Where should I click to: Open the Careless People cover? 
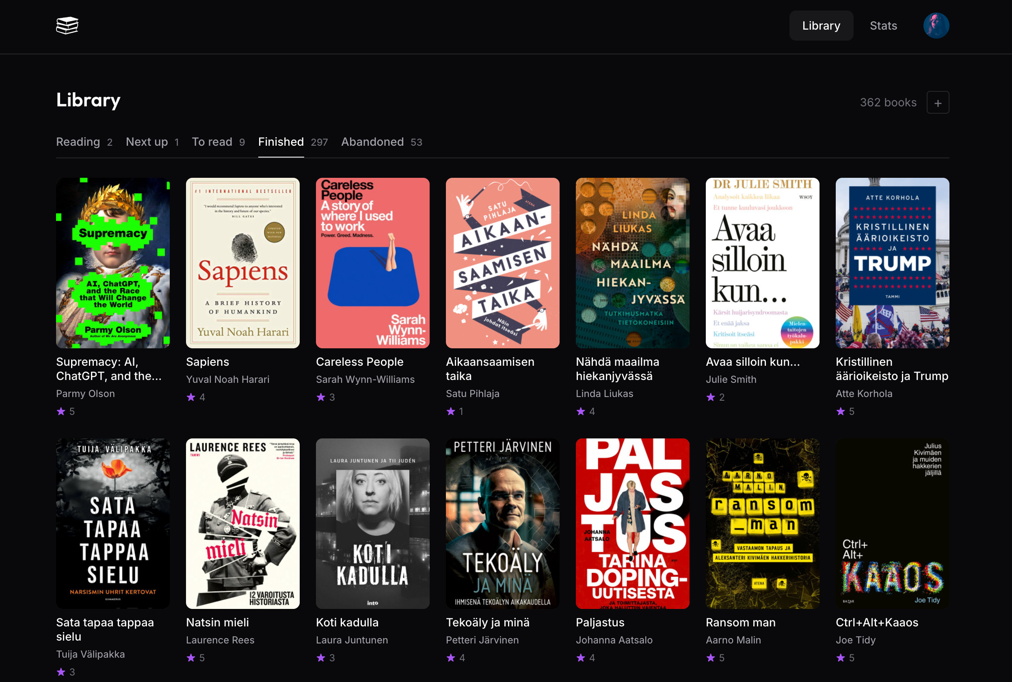pyautogui.click(x=372, y=263)
